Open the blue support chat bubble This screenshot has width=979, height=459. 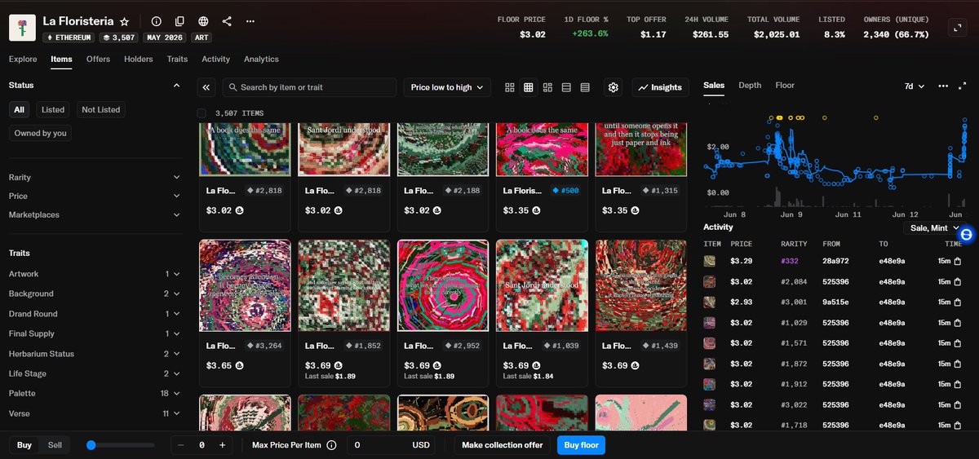(965, 235)
